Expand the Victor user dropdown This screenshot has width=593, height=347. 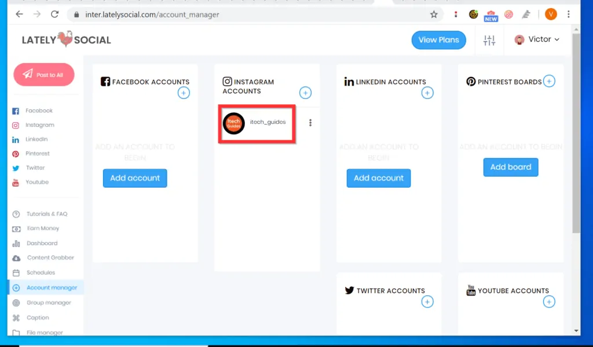(x=537, y=39)
